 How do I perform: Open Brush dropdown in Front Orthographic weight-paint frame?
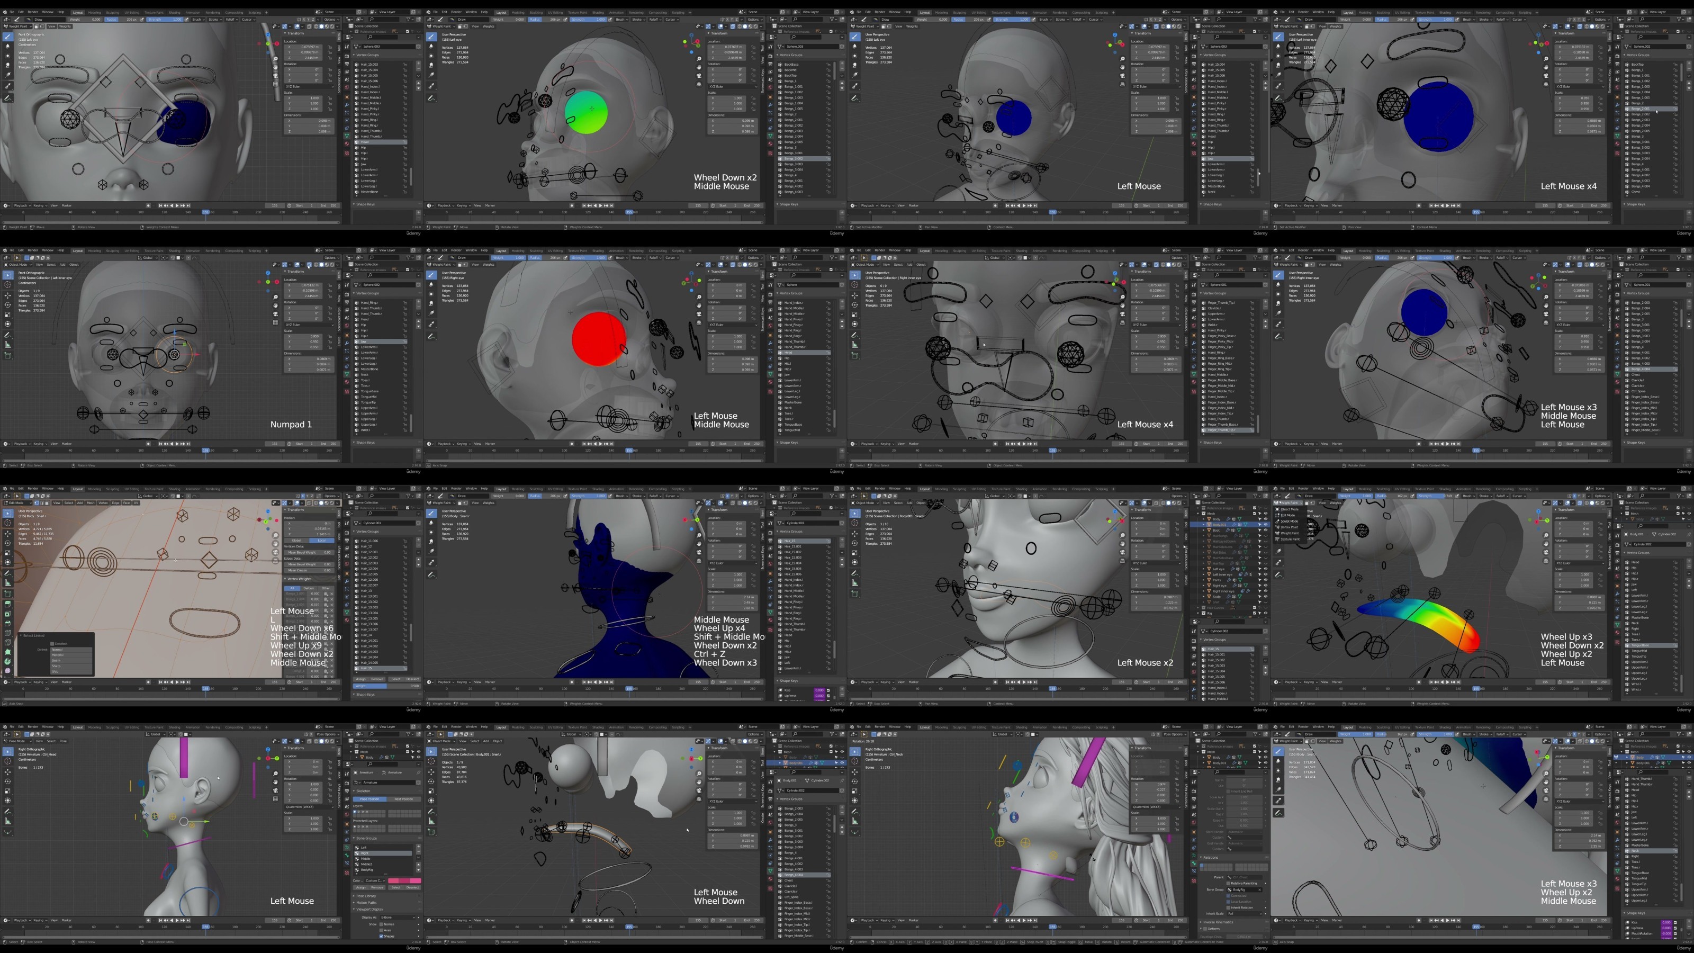click(199, 20)
